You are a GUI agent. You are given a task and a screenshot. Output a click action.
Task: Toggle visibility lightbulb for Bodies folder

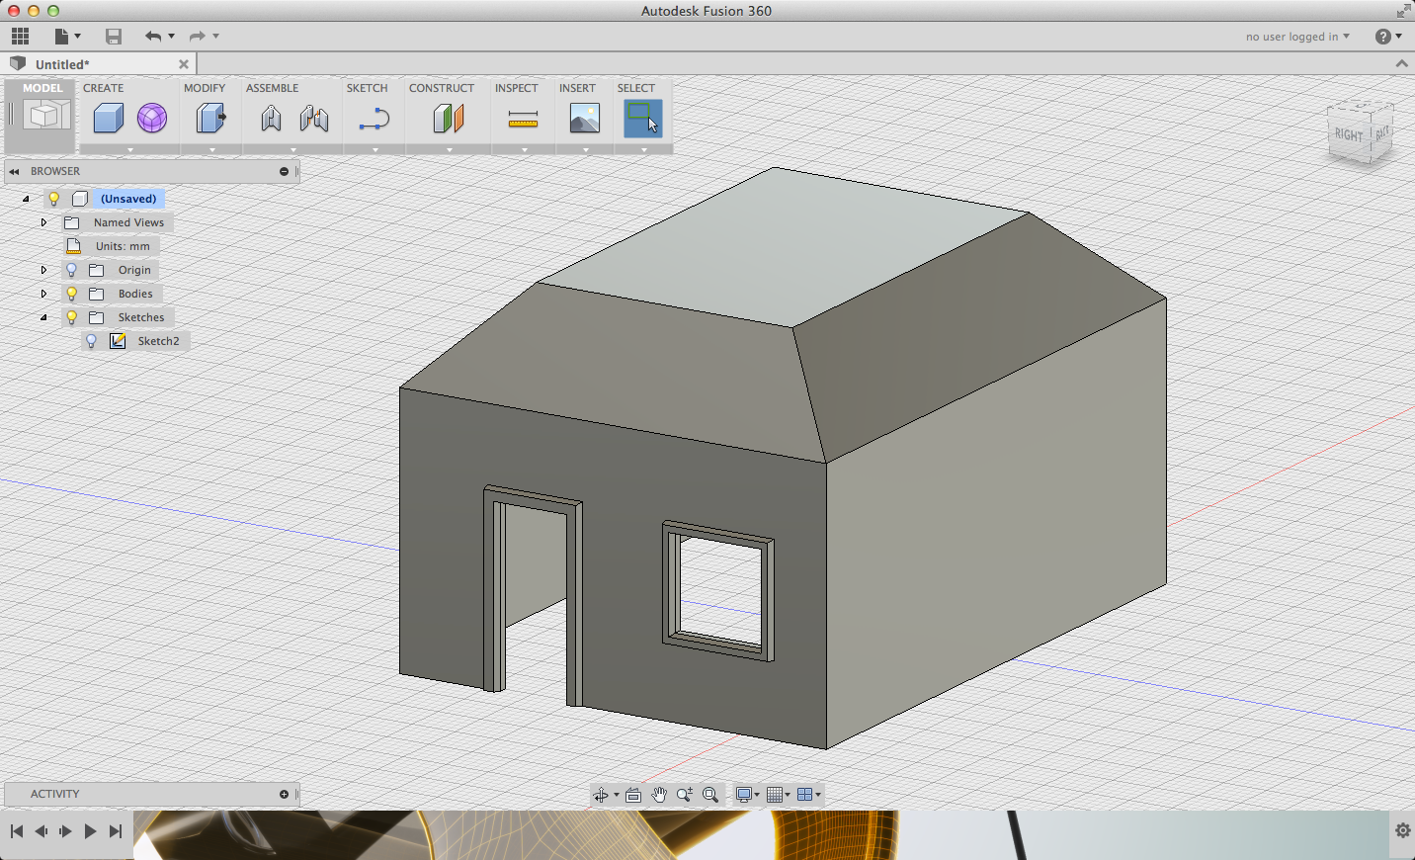click(71, 294)
